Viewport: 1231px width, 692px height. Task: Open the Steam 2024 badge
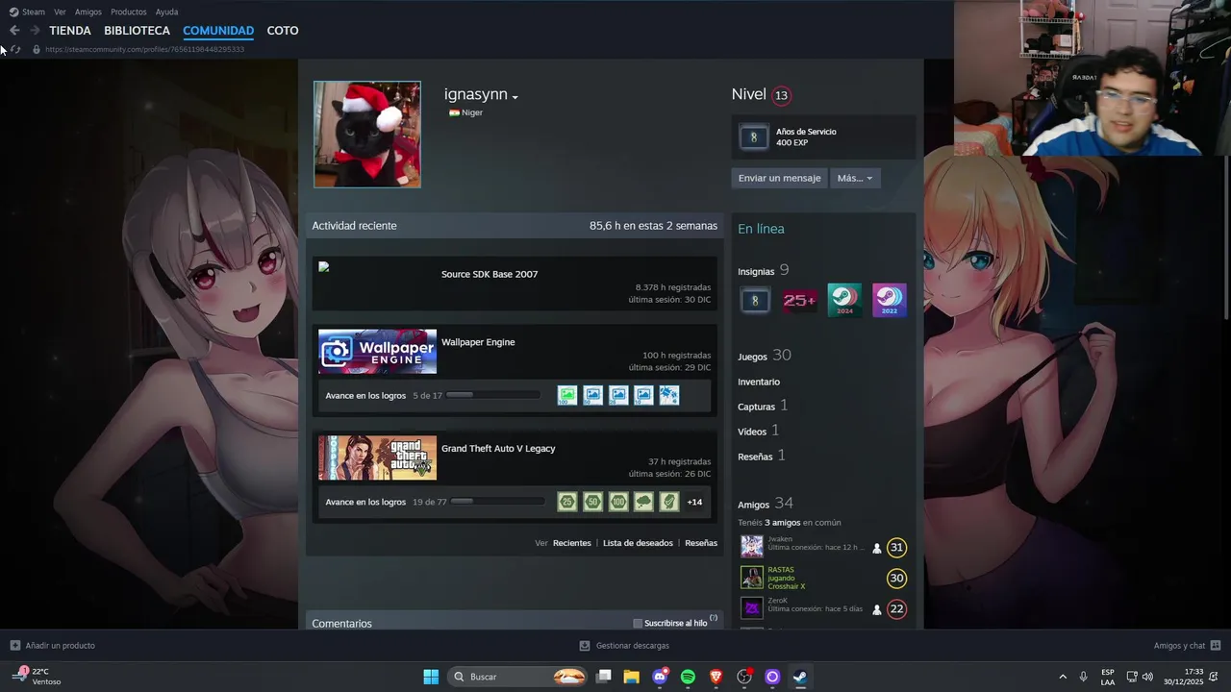pyautogui.click(x=844, y=301)
